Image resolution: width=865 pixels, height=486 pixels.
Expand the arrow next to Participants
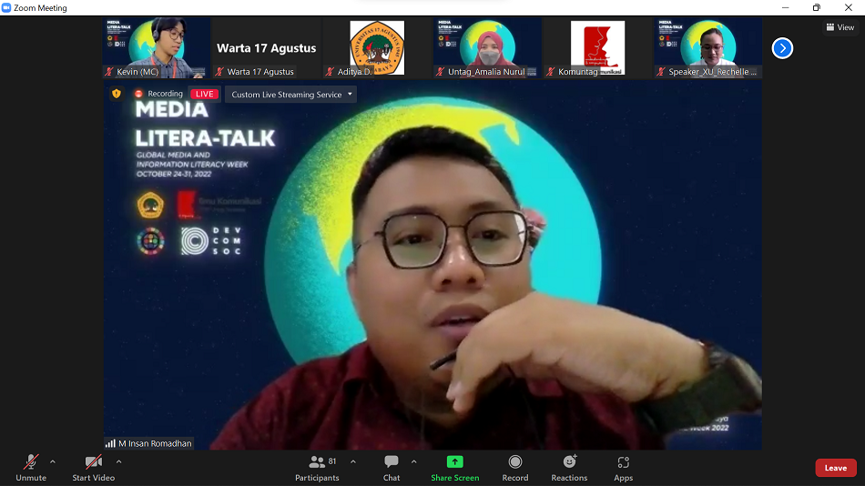click(353, 461)
